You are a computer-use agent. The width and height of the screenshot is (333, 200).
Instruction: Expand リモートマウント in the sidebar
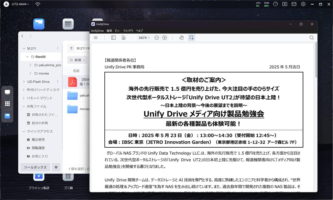pyautogui.click(x=24, y=98)
